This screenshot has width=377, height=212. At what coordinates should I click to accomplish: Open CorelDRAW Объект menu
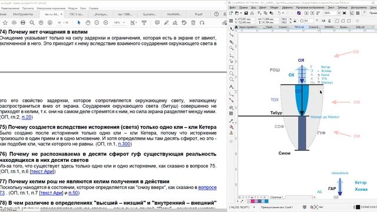point(274,8)
